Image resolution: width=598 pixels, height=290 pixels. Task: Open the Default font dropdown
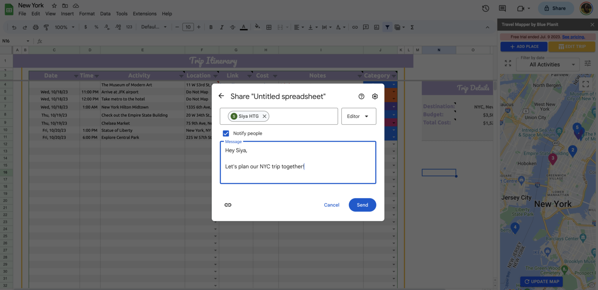(x=154, y=27)
